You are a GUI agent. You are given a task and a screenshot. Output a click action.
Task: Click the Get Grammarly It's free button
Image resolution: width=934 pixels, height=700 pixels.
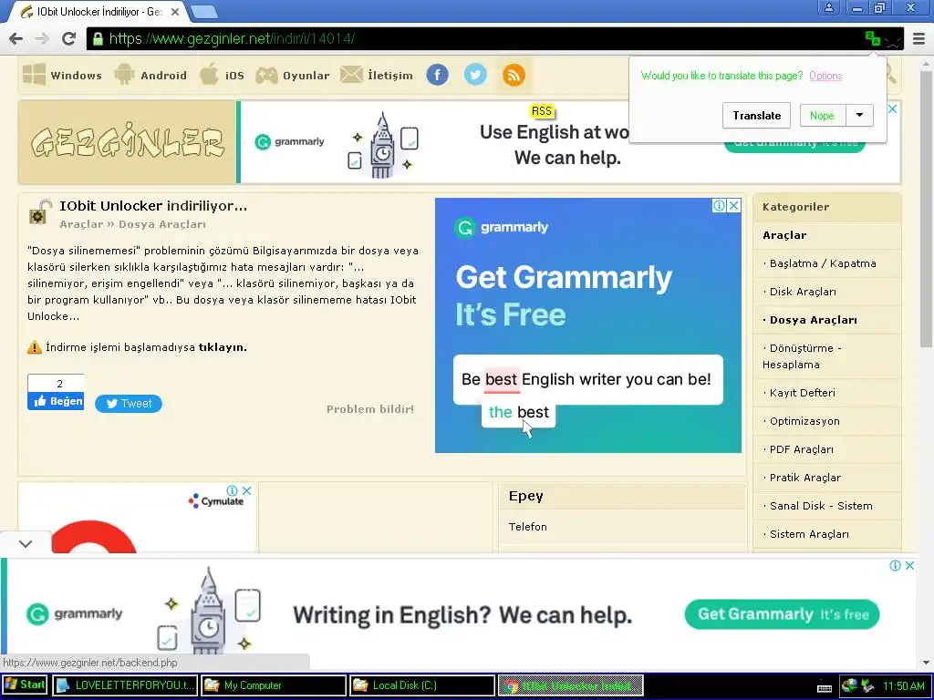[x=782, y=614]
